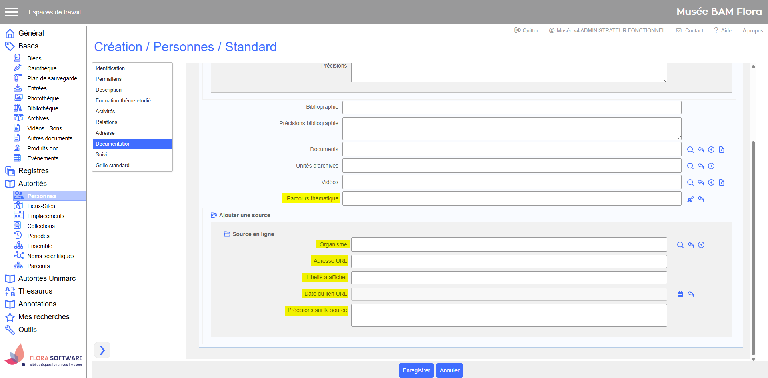This screenshot has height=378, width=768.
Task: Open the thesaurus icon beside Parcours thématique
Action: tap(690, 199)
